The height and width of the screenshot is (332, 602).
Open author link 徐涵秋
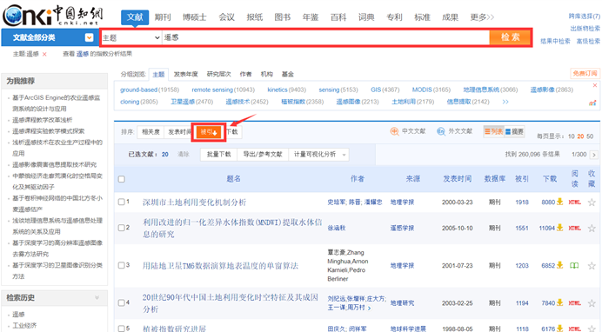click(x=337, y=228)
